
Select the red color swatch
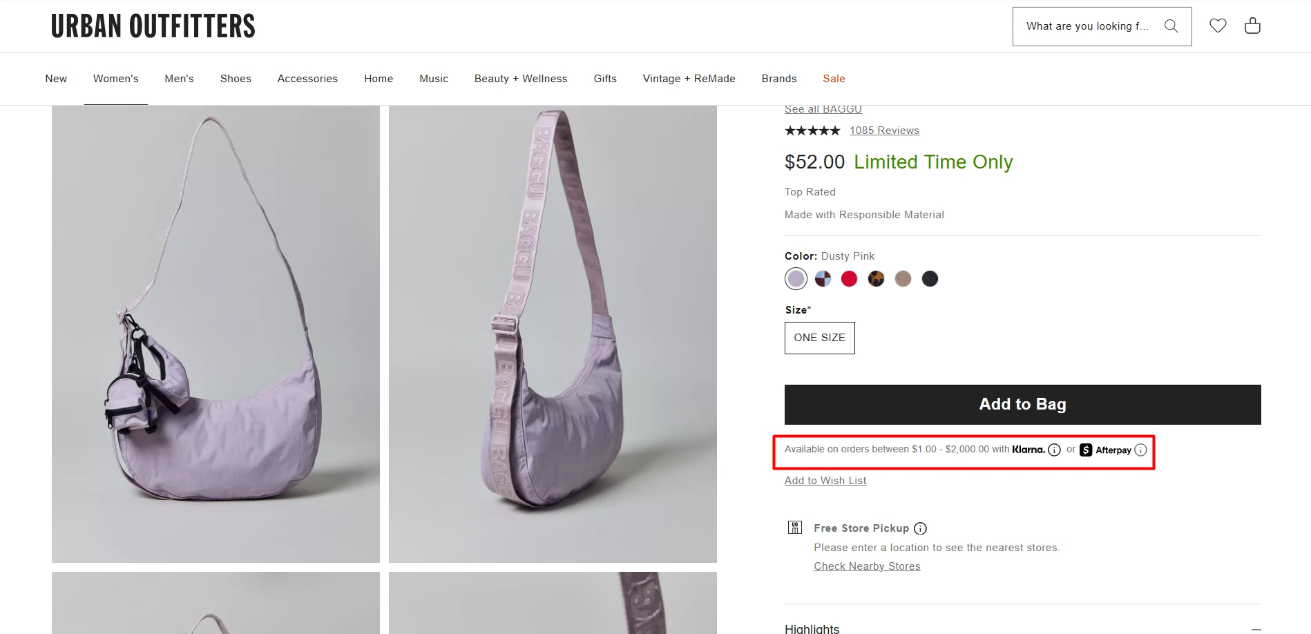[x=849, y=278]
